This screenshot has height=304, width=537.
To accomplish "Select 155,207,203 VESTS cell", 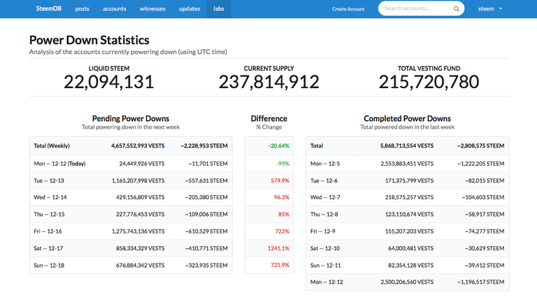I will coord(409,231).
